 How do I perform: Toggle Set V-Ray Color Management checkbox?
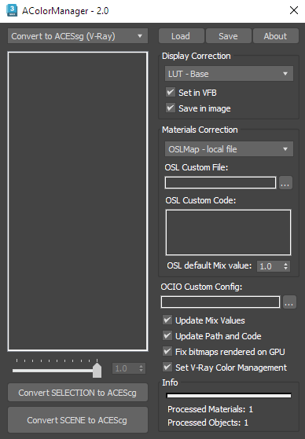[x=167, y=367]
